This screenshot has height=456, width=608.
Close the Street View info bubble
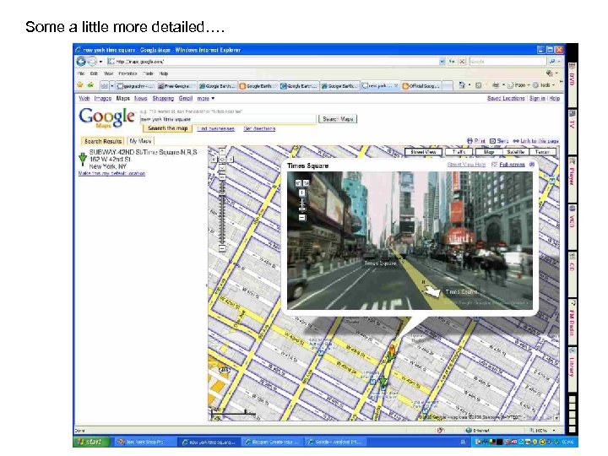click(532, 165)
